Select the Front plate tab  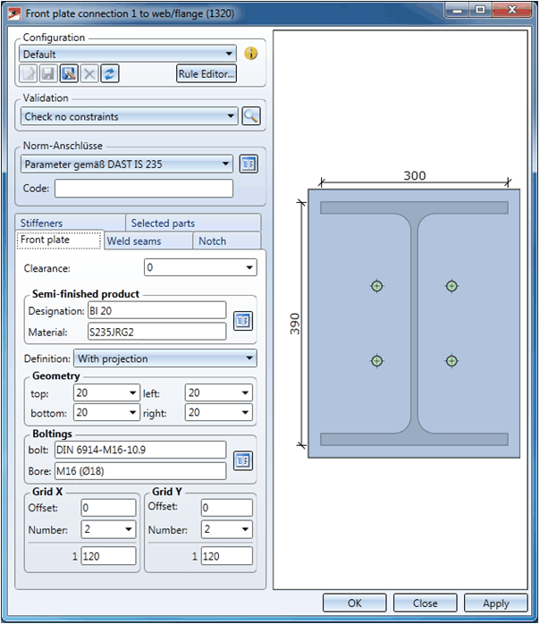60,240
